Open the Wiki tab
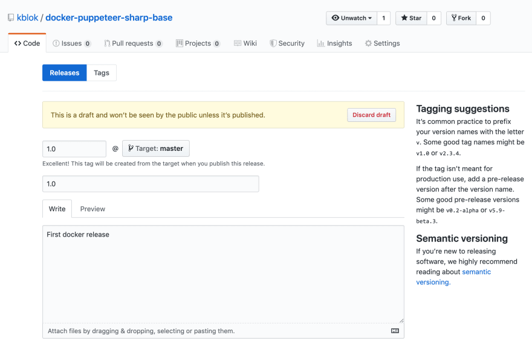Viewport: 532px width, 344px height. click(245, 43)
